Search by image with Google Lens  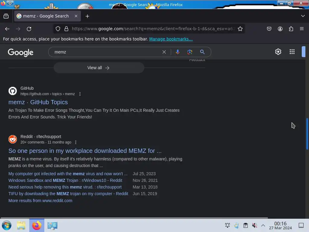coord(190,52)
